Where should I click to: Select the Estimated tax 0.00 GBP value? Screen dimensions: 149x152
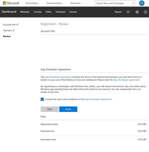[142, 131]
